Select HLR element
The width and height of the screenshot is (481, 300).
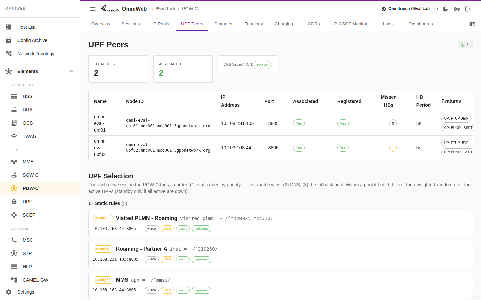pos(40,267)
